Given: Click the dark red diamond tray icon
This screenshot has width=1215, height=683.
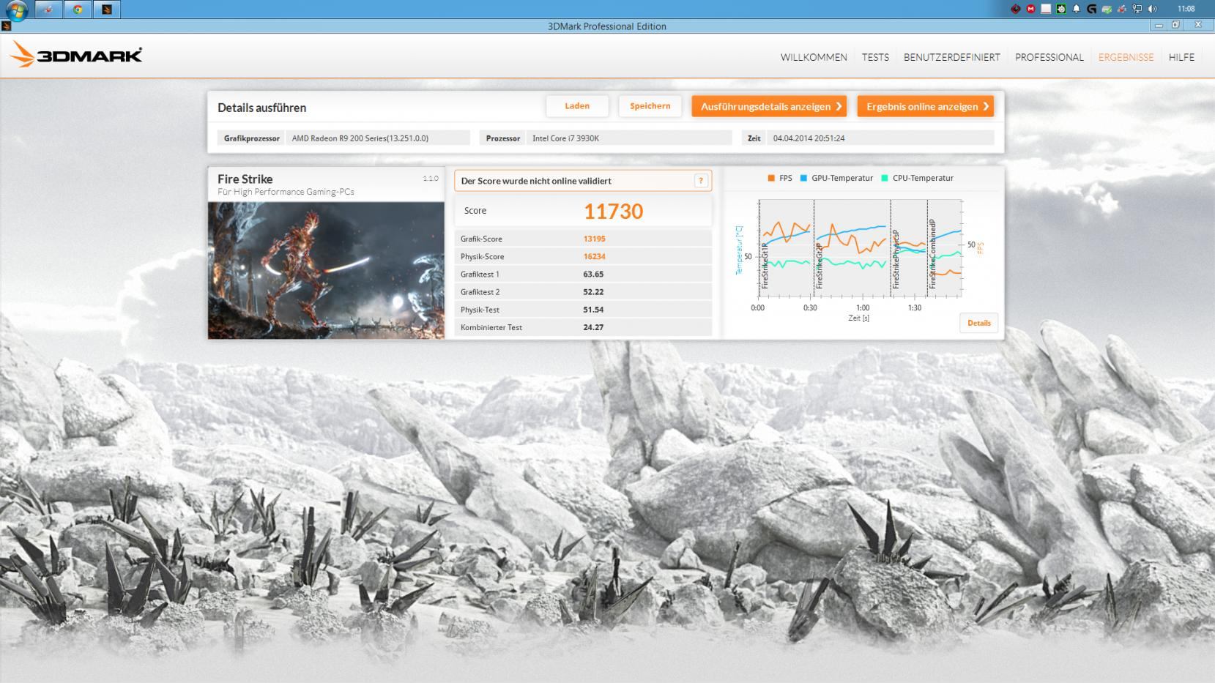Looking at the screenshot, I should click(x=1016, y=9).
